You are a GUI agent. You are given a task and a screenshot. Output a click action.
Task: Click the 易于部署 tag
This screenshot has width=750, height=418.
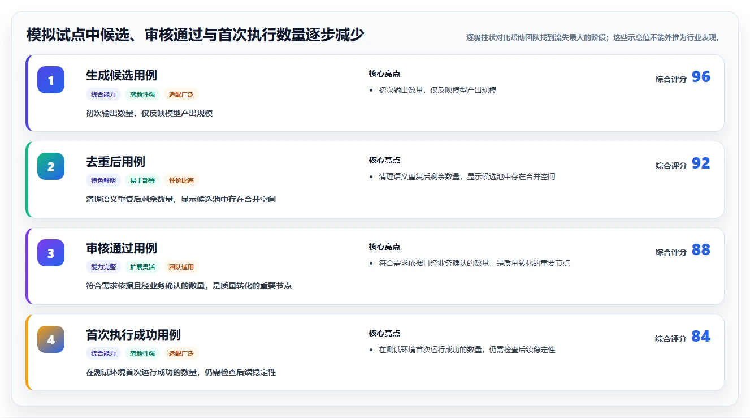142,181
